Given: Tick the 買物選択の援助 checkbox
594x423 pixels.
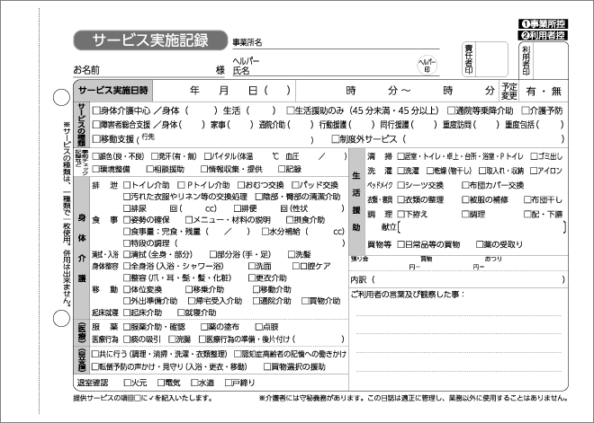Looking at the screenshot, I should point(267,366).
